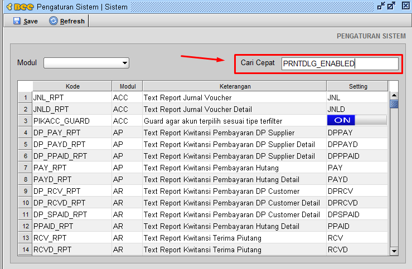Click the scrollbar down arrow

(394, 251)
